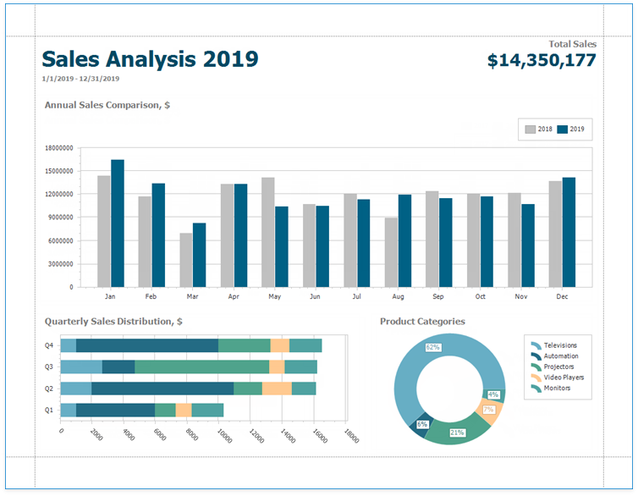This screenshot has height=496, width=638.
Task: Click the 21% donut segment label
Action: point(457,433)
